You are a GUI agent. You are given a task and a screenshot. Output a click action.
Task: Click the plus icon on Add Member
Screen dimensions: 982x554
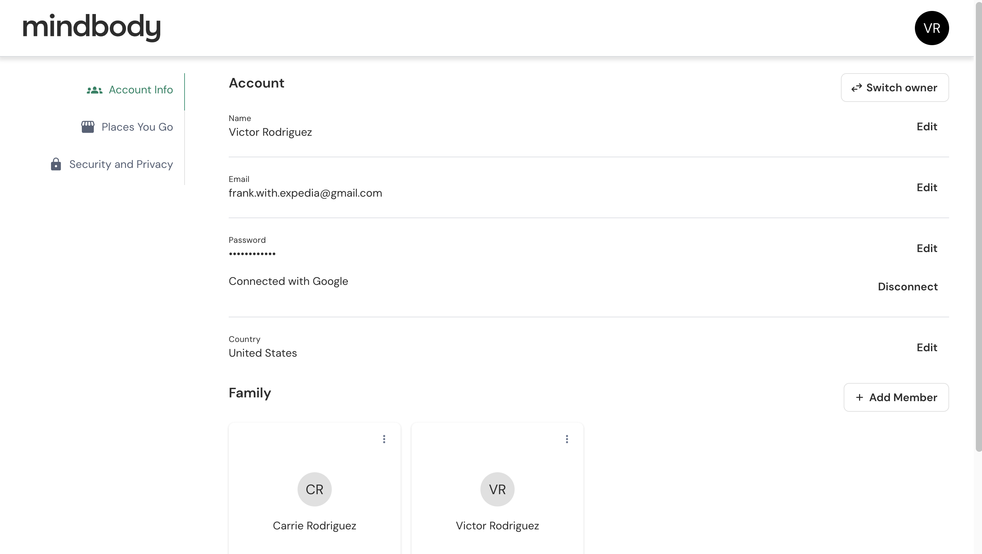[x=859, y=397]
